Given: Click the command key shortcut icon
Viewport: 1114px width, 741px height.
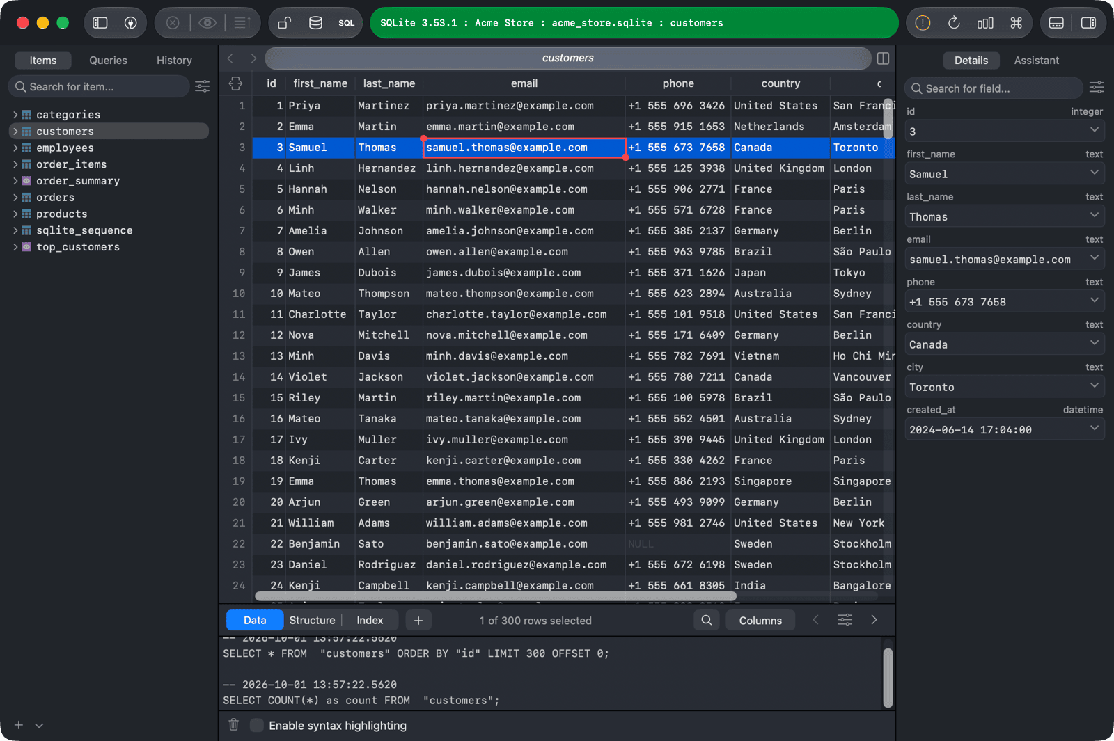Looking at the screenshot, I should [1016, 23].
